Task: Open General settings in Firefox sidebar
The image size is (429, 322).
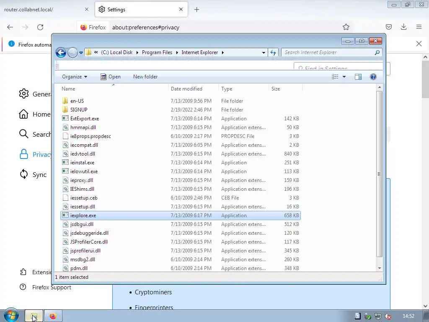Action: point(35,94)
